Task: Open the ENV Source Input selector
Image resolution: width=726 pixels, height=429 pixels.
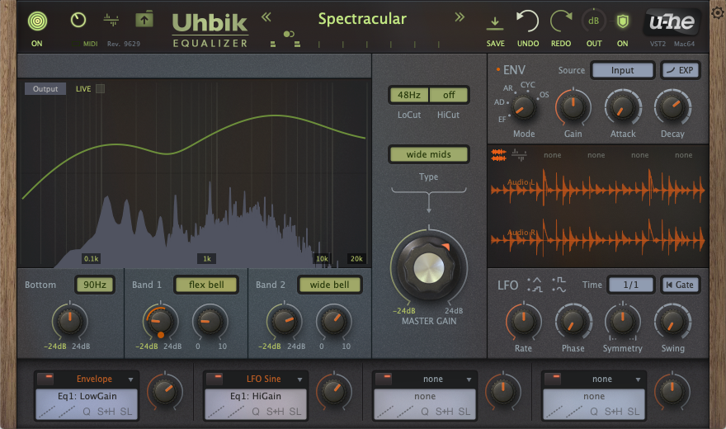Action: [x=622, y=70]
